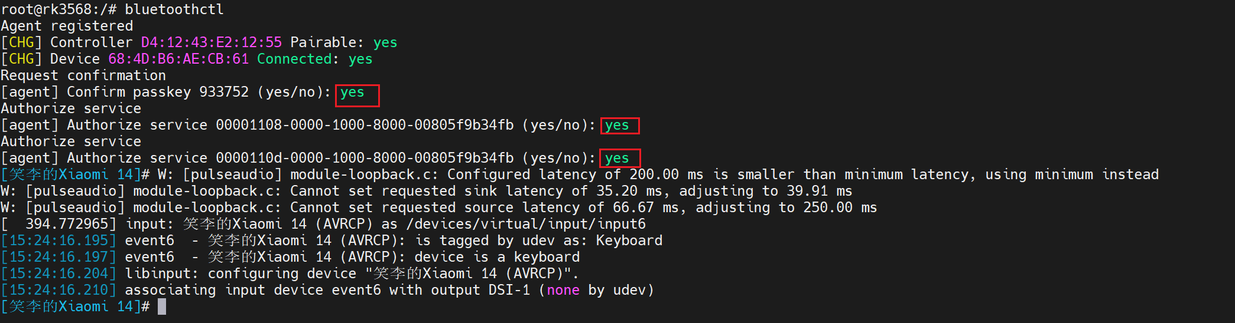1235x323 pixels.
Task: Click the magenta none text in the last log line
Action: pos(563,290)
